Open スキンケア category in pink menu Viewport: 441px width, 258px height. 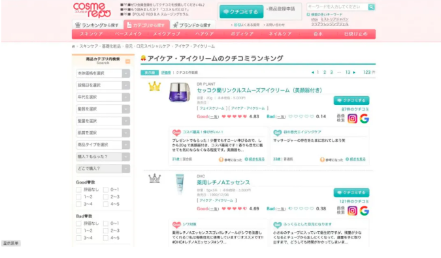[91, 34]
